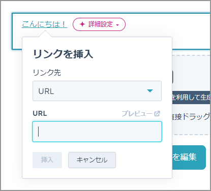Image resolution: width=211 pixels, height=191 pixels.
Task: Click the external-link icon beside プレビュー
Action: 157,113
